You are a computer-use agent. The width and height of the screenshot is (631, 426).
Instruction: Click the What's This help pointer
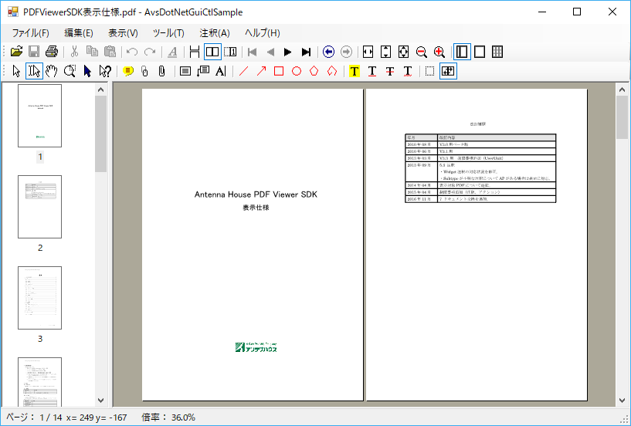point(105,71)
